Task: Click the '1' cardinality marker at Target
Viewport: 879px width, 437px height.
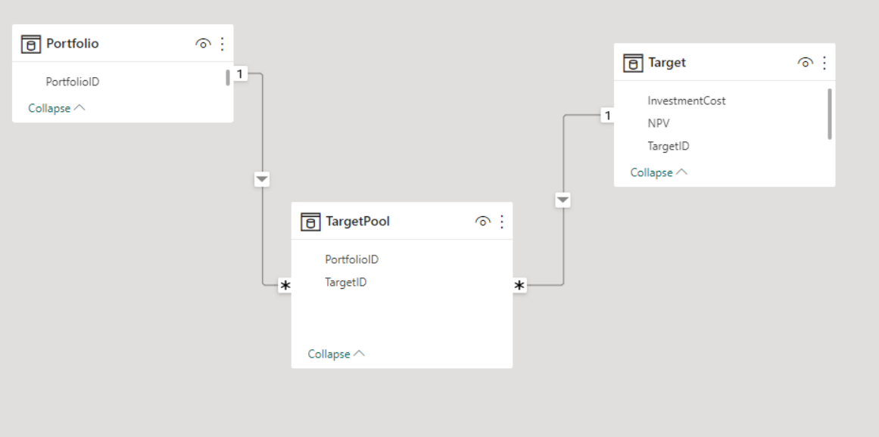Action: pos(607,115)
